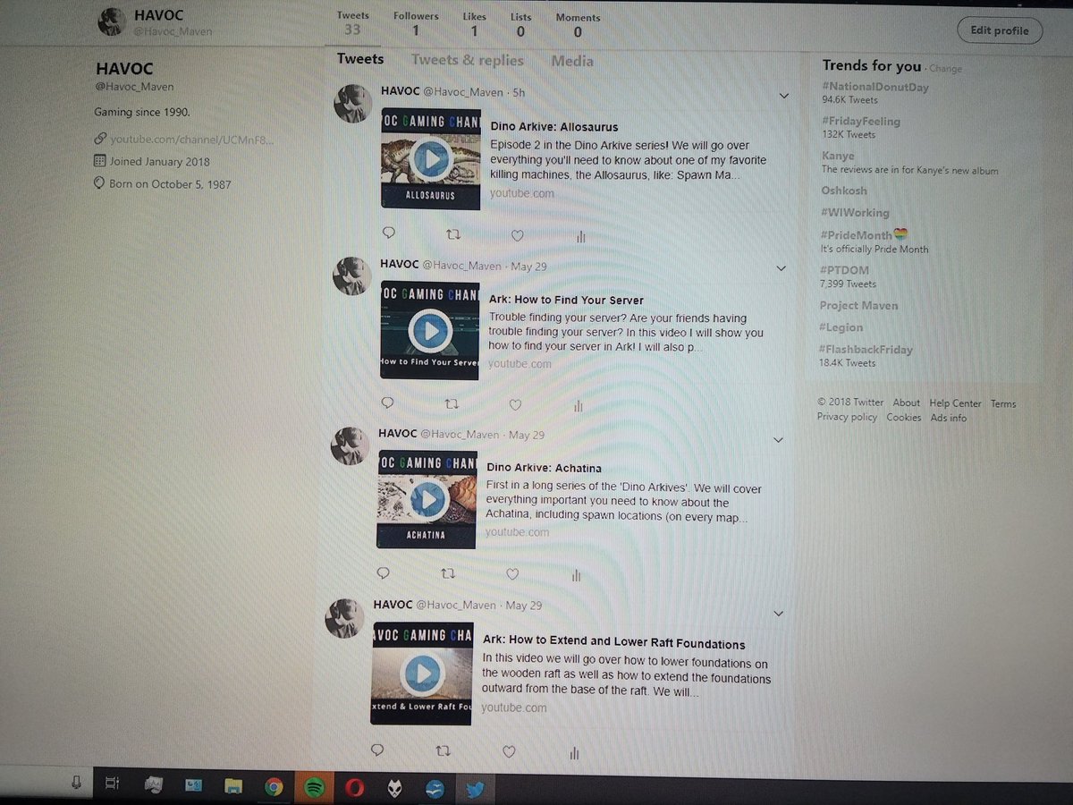1073x805 pixels.
Task: View analytics for Find Your Server tweet
Action: coord(579,406)
